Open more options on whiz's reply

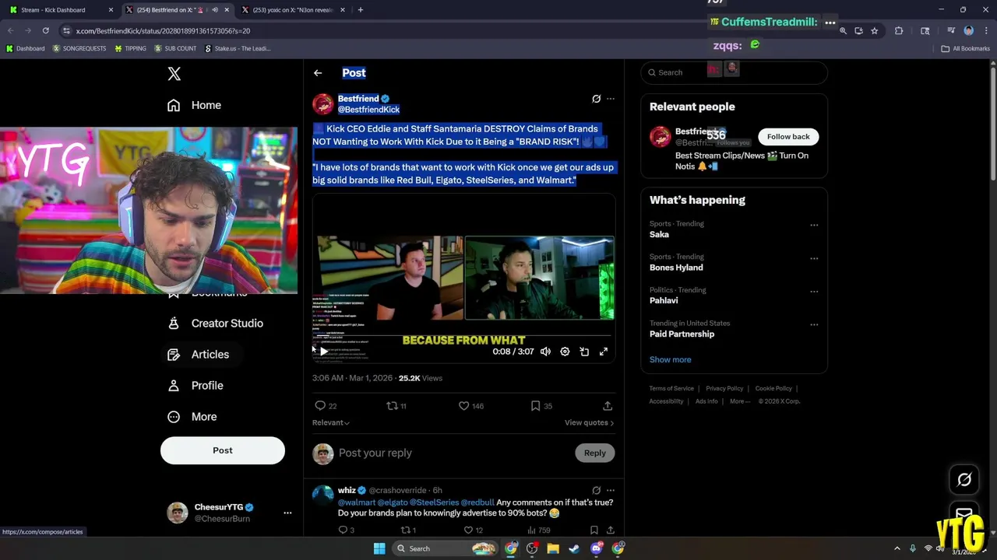pos(611,491)
